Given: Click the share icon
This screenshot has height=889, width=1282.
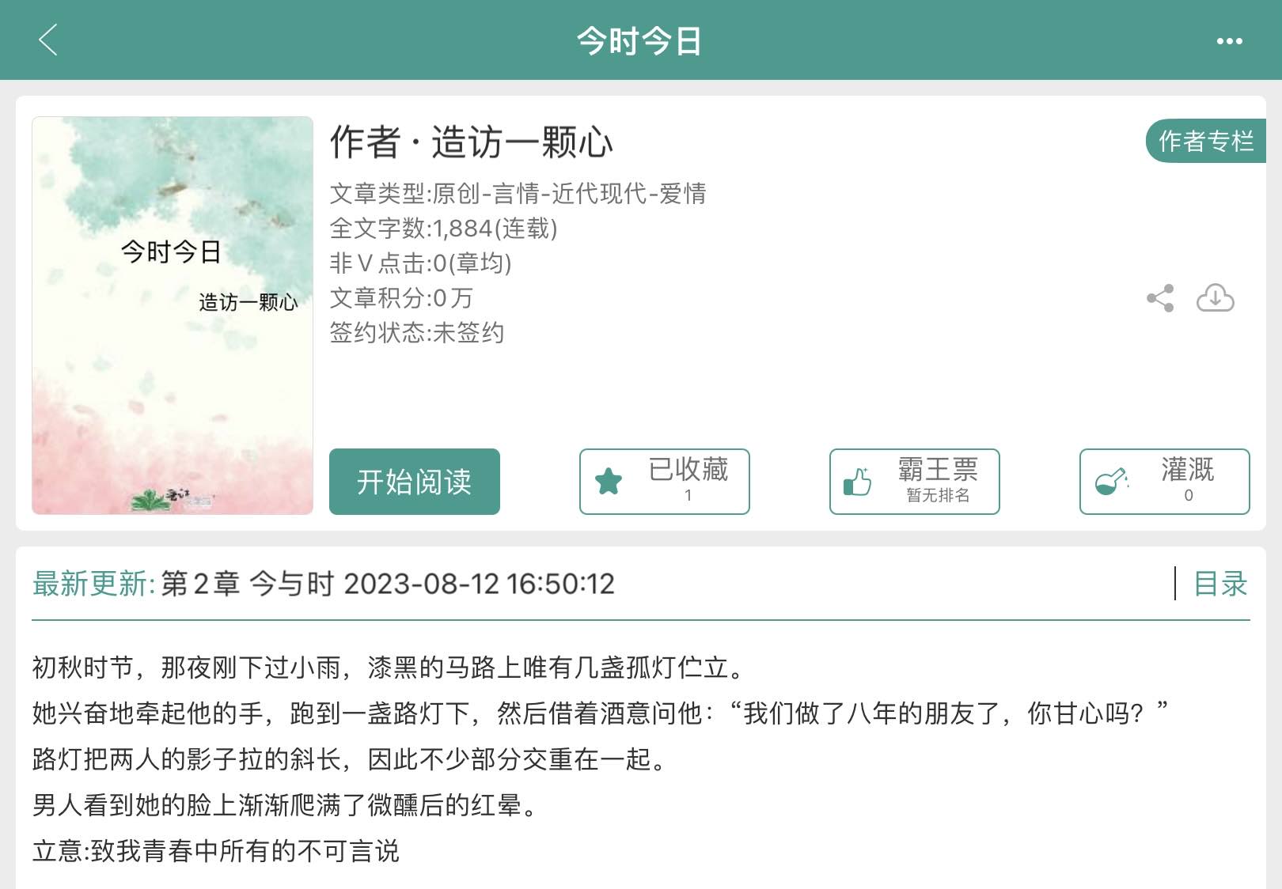Looking at the screenshot, I should (1160, 298).
